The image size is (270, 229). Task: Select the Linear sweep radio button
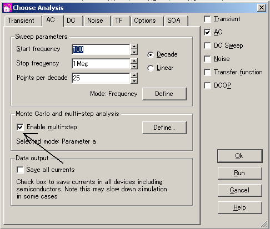(151, 68)
